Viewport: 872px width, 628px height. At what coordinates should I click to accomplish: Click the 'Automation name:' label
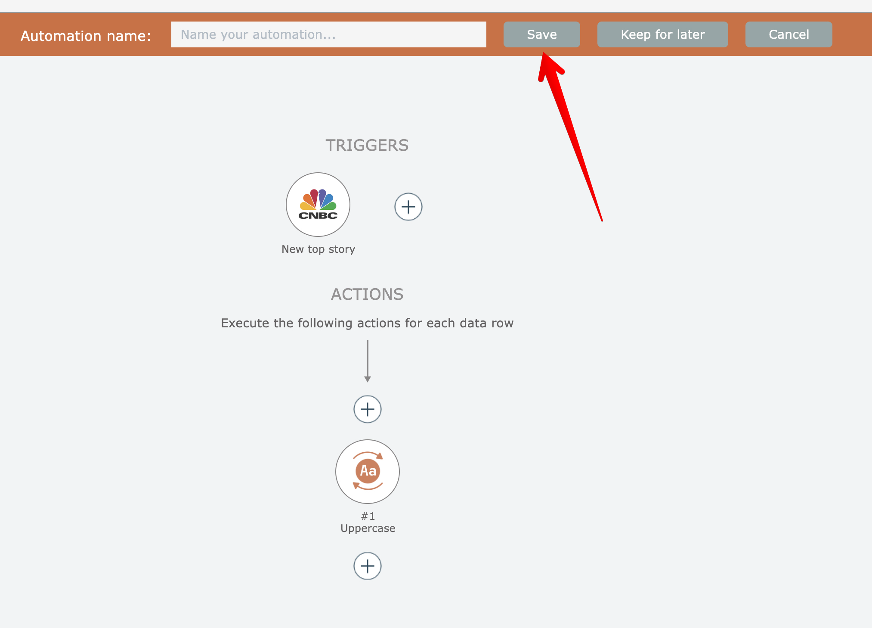click(x=86, y=36)
